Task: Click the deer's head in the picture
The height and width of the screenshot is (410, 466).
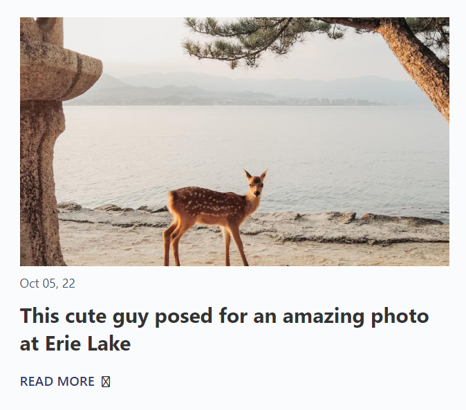Action: pos(255,185)
